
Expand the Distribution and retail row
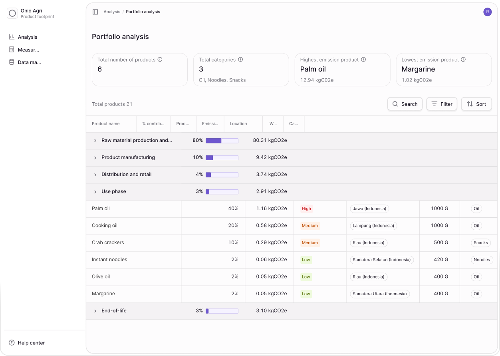(95, 175)
